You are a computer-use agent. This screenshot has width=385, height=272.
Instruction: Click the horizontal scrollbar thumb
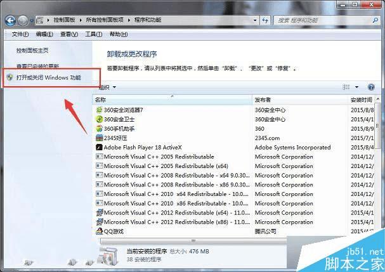[x=193, y=241]
